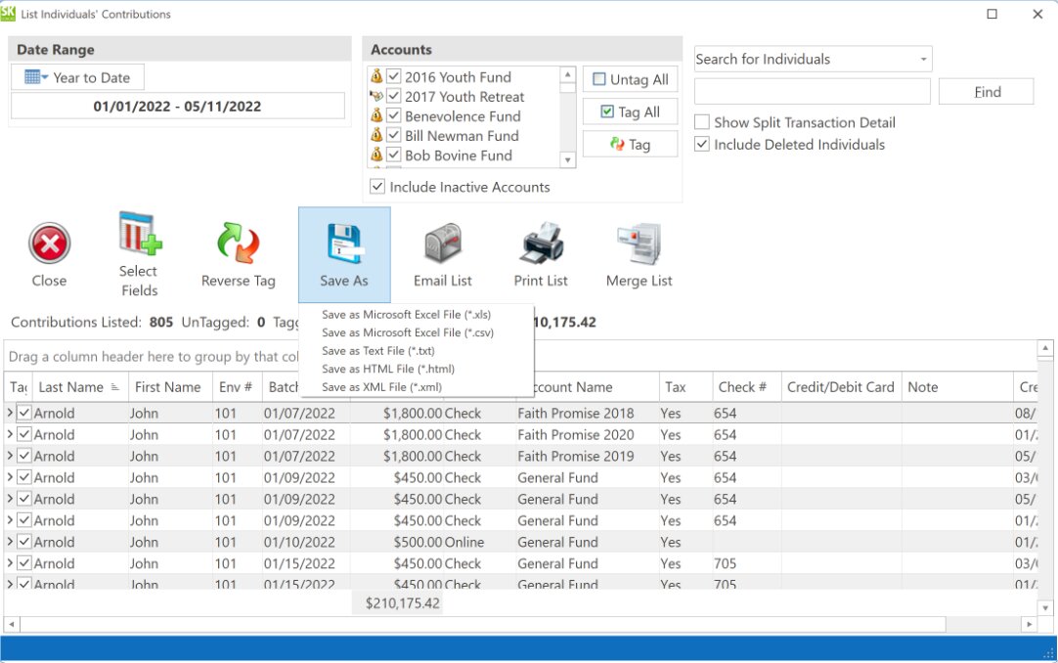The height and width of the screenshot is (663, 1058).
Task: Choose Save as Microsoft Excel File (*.xls)
Action: click(x=406, y=314)
